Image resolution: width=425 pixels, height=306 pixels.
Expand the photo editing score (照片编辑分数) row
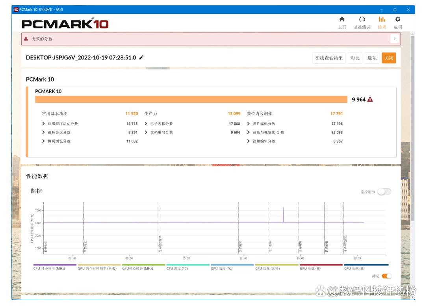click(249, 124)
